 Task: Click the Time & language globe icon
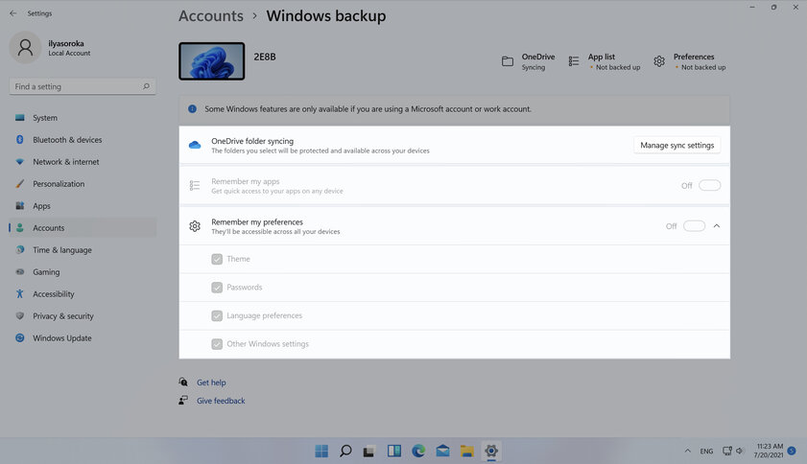[20, 250]
